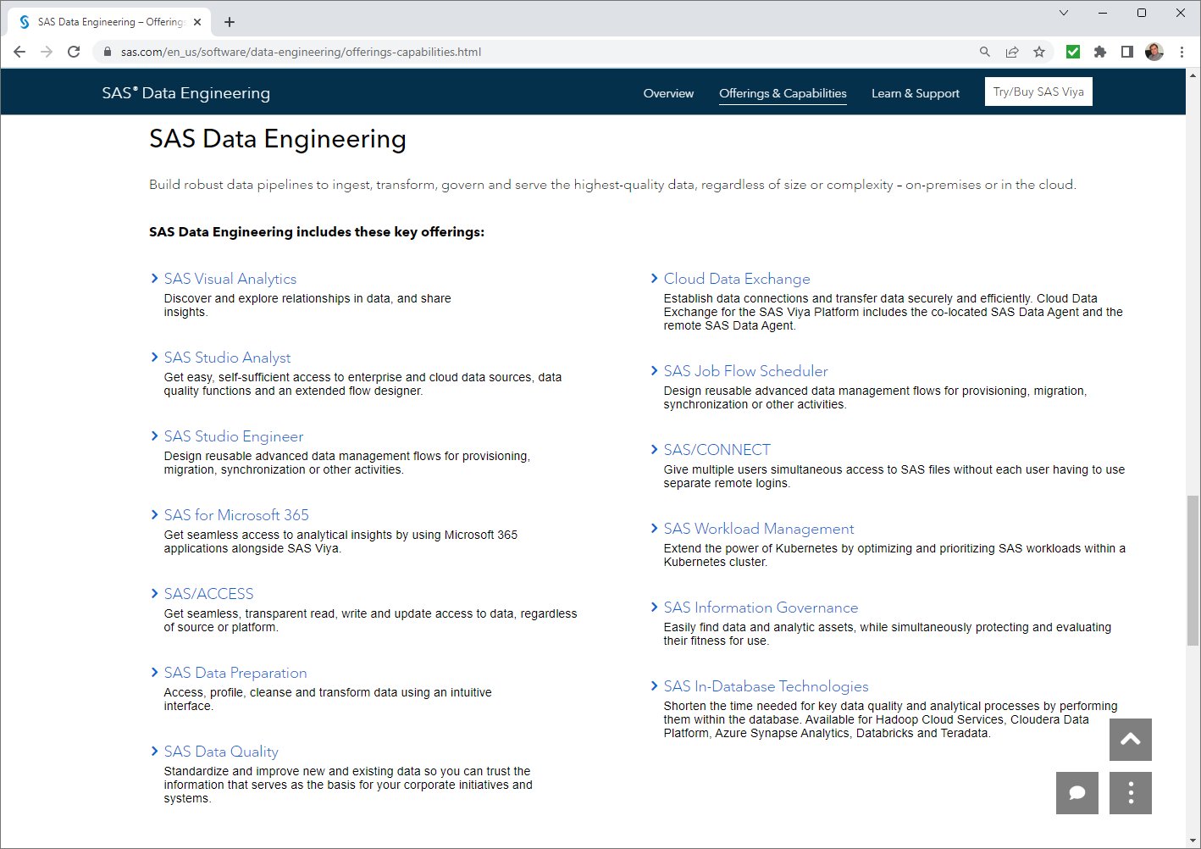Open the Extensions puzzle icon
The width and height of the screenshot is (1201, 849).
click(x=1100, y=52)
